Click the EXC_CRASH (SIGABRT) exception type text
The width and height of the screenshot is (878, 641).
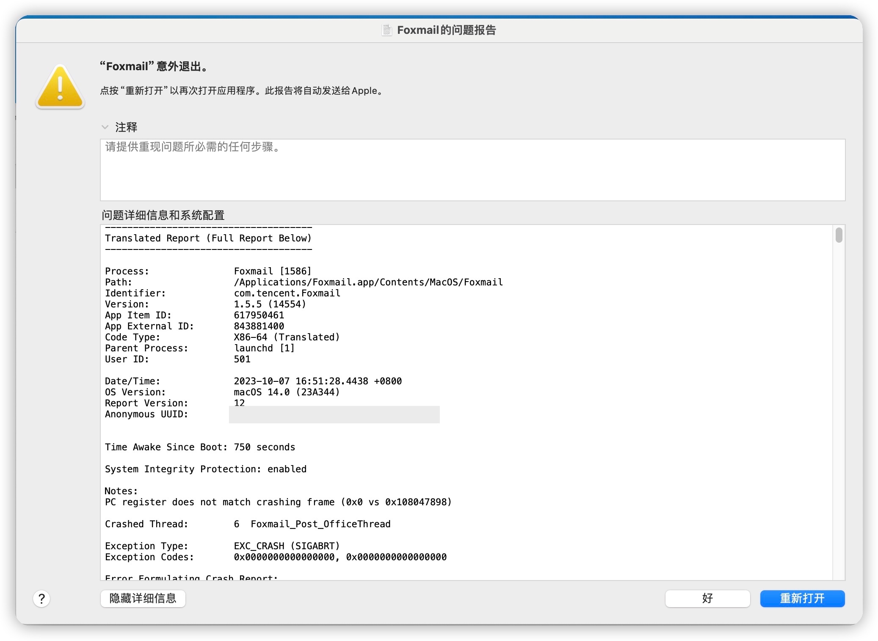point(287,546)
